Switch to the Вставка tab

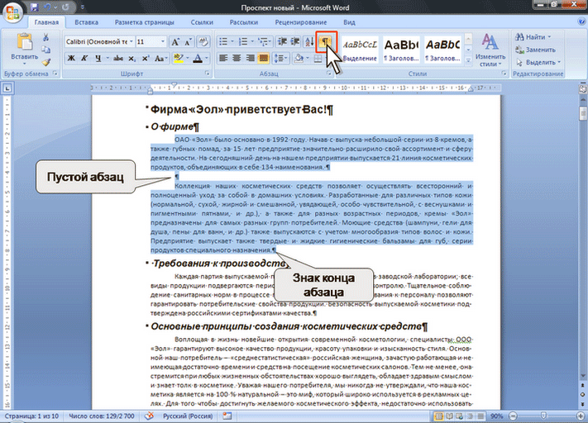(x=86, y=22)
